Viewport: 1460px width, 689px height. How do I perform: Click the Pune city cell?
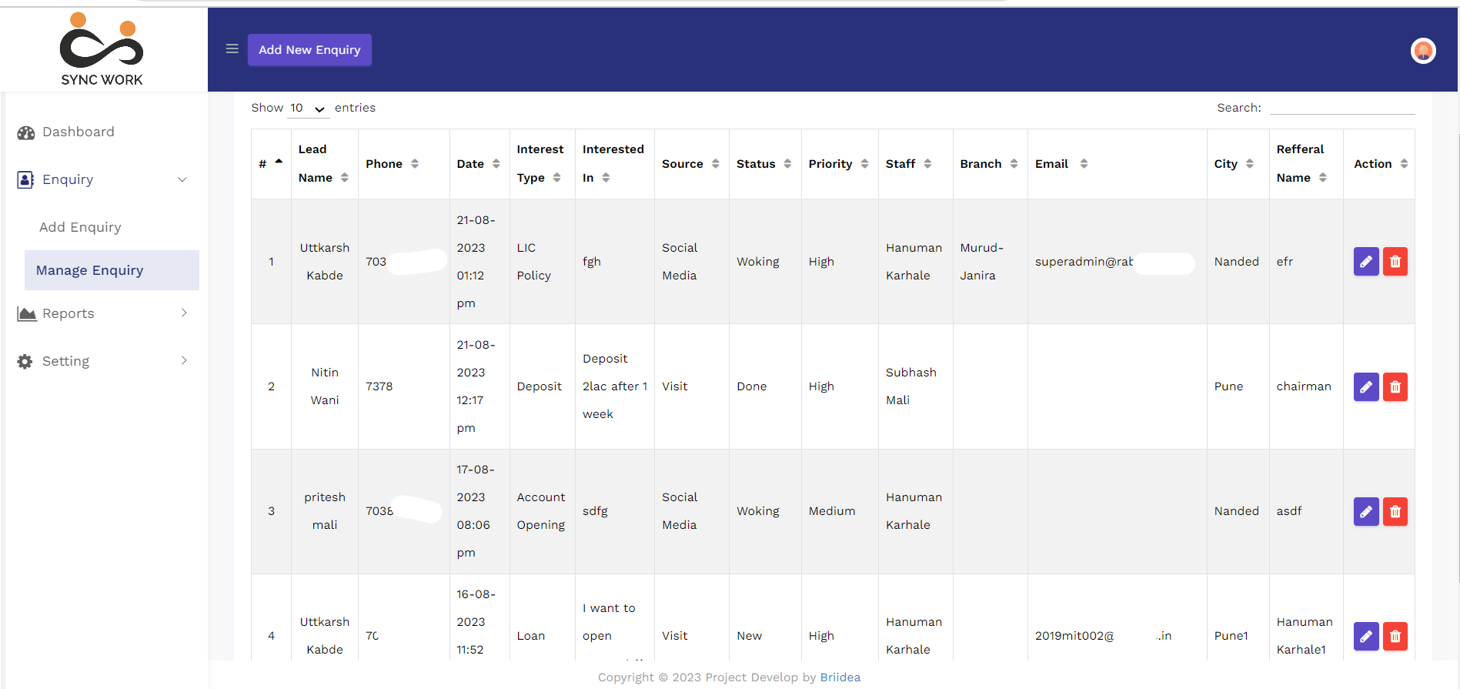pos(1238,386)
